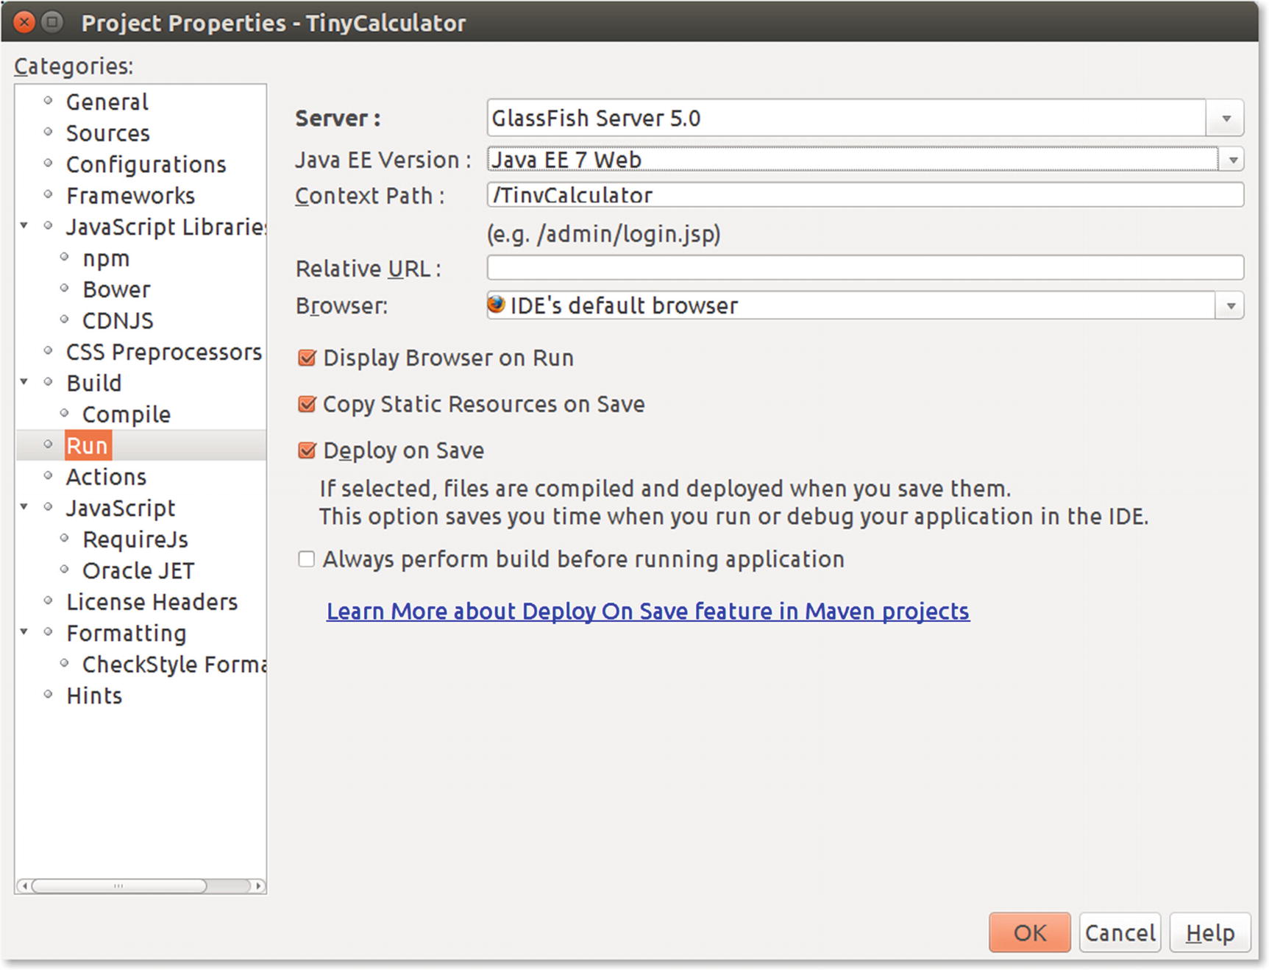Select CheckStyle Formatting category
This screenshot has height=970, width=1269.
point(174,665)
